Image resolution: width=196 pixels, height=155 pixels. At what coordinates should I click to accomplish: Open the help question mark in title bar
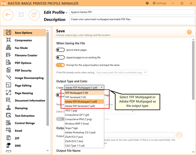coord(147,3)
